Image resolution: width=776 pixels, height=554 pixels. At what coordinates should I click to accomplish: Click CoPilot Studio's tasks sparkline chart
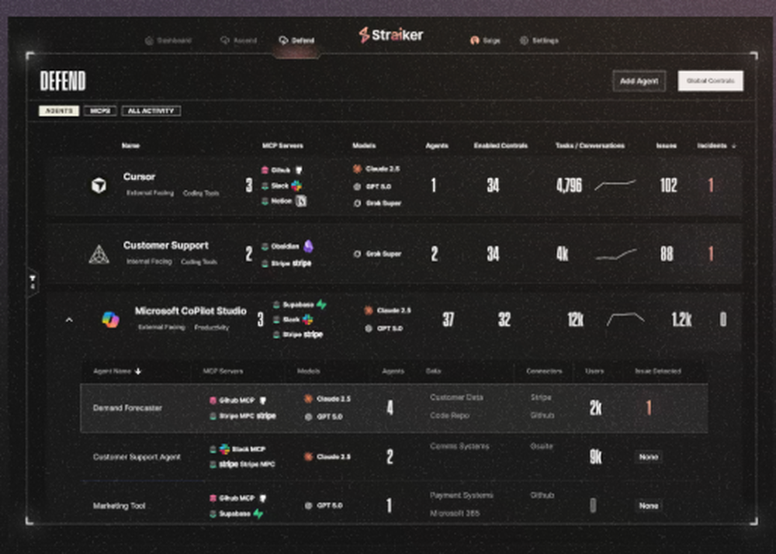625,319
